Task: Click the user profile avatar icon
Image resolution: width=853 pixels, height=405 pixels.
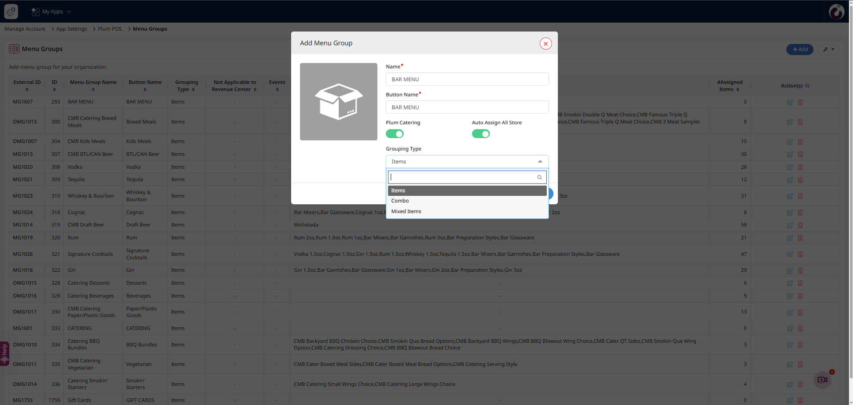Action: pos(836,12)
